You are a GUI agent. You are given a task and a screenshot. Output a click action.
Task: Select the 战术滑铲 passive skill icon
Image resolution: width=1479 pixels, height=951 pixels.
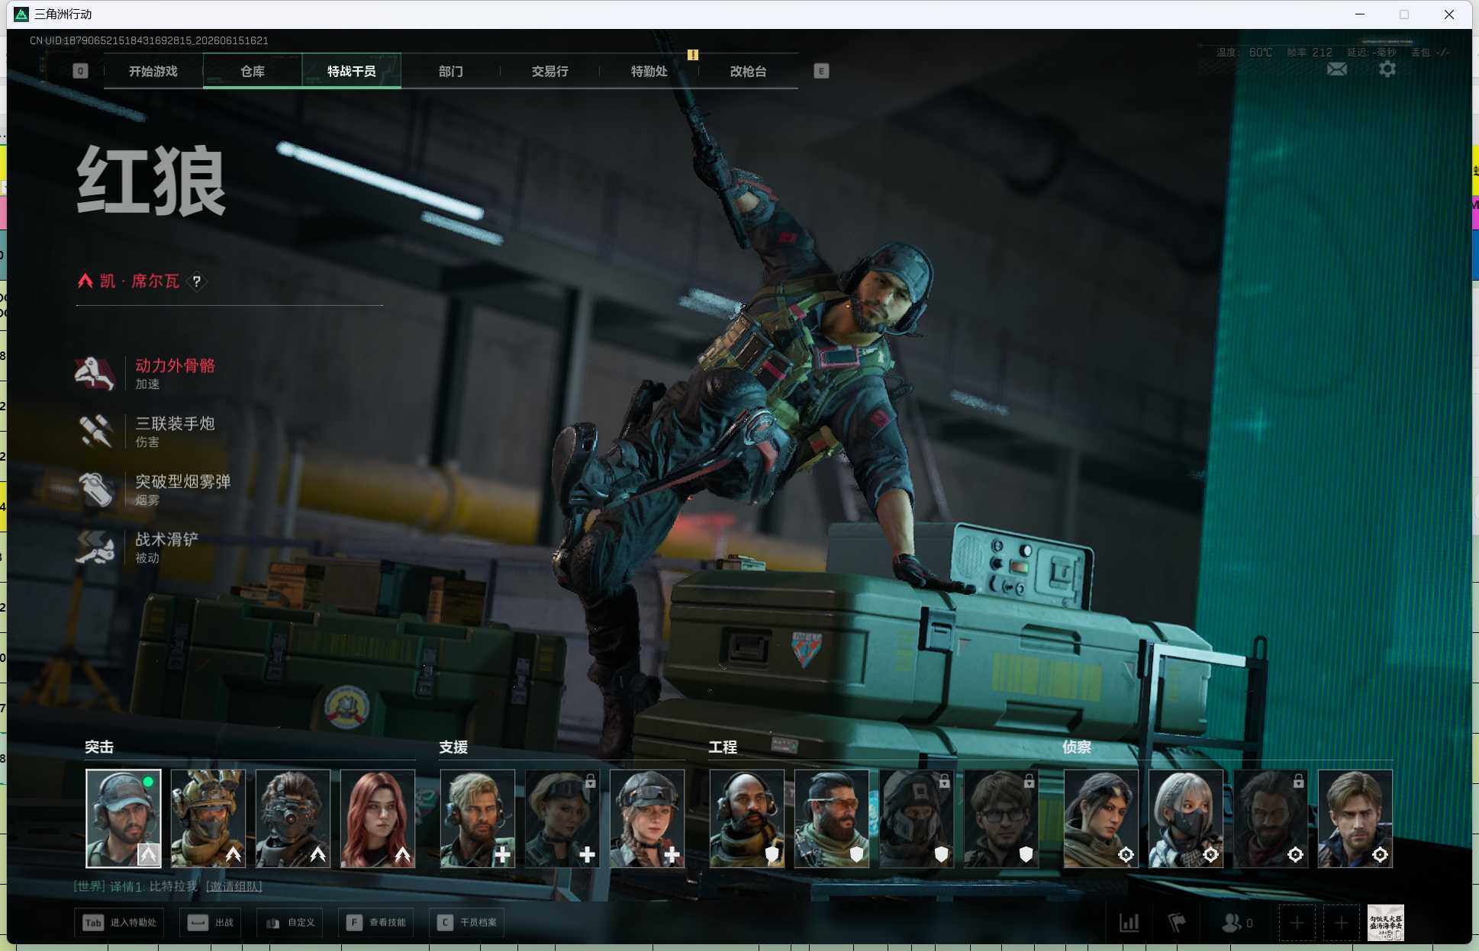(95, 547)
